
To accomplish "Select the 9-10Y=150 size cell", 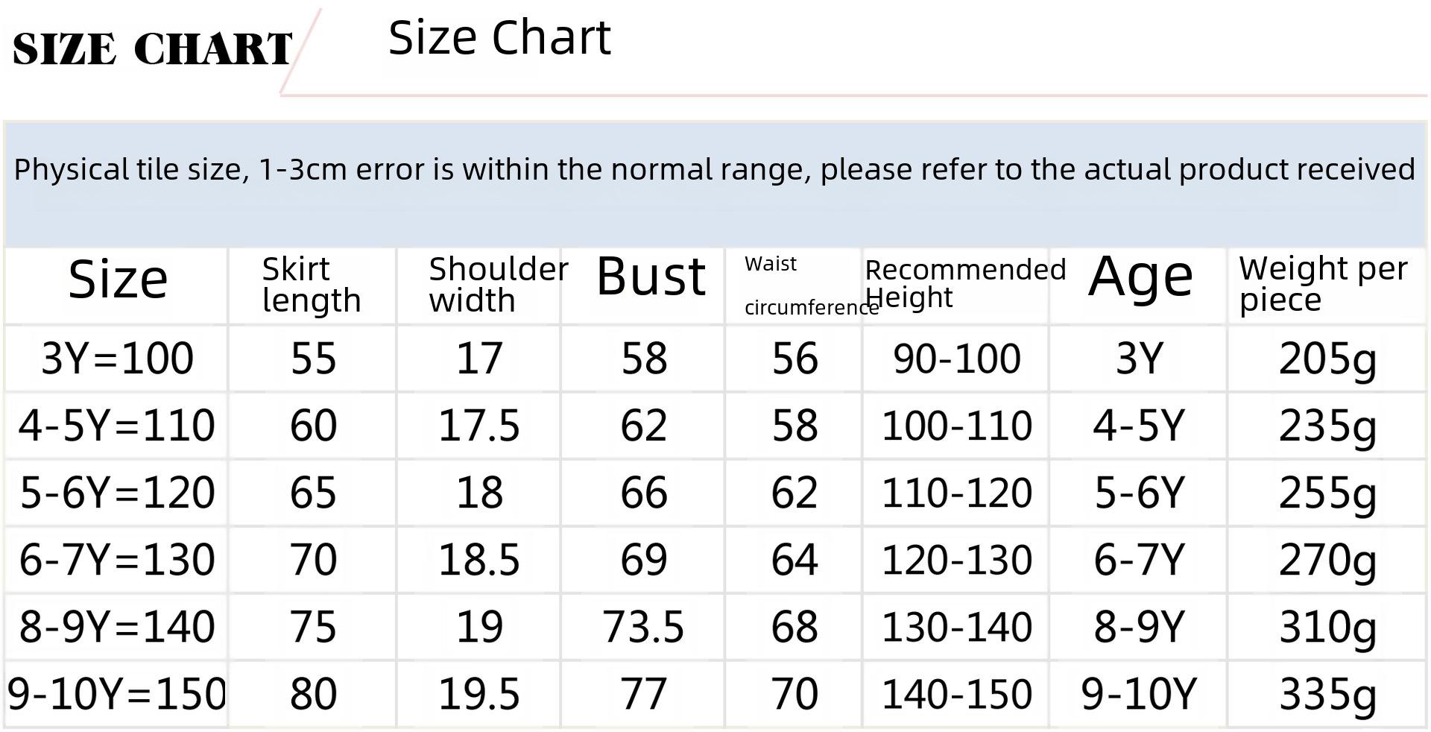I will click(x=116, y=694).
